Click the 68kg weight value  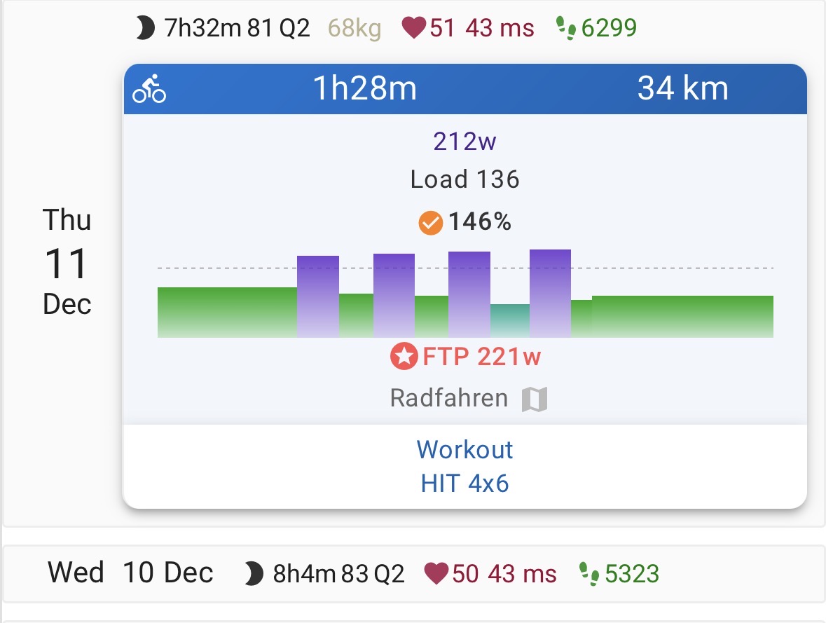tap(355, 29)
